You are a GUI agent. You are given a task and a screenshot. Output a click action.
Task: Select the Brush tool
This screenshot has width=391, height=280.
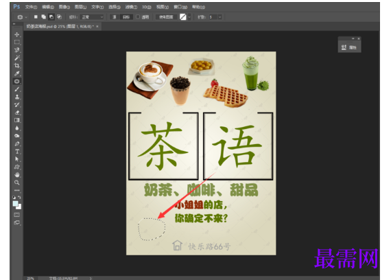click(17, 89)
